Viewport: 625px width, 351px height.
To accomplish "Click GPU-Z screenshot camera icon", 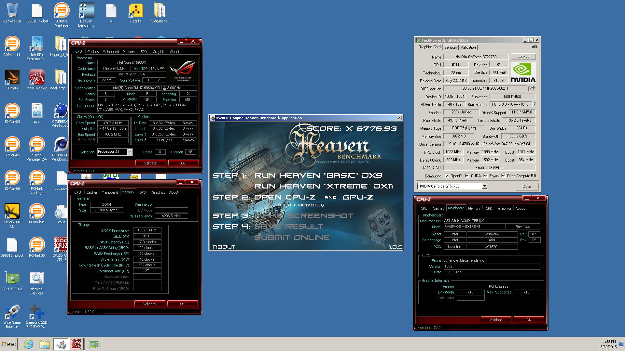I will [x=535, y=47].
